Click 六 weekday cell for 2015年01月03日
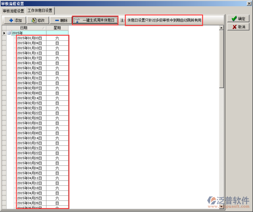Screen dimensions: 253x212 tap(57, 38)
